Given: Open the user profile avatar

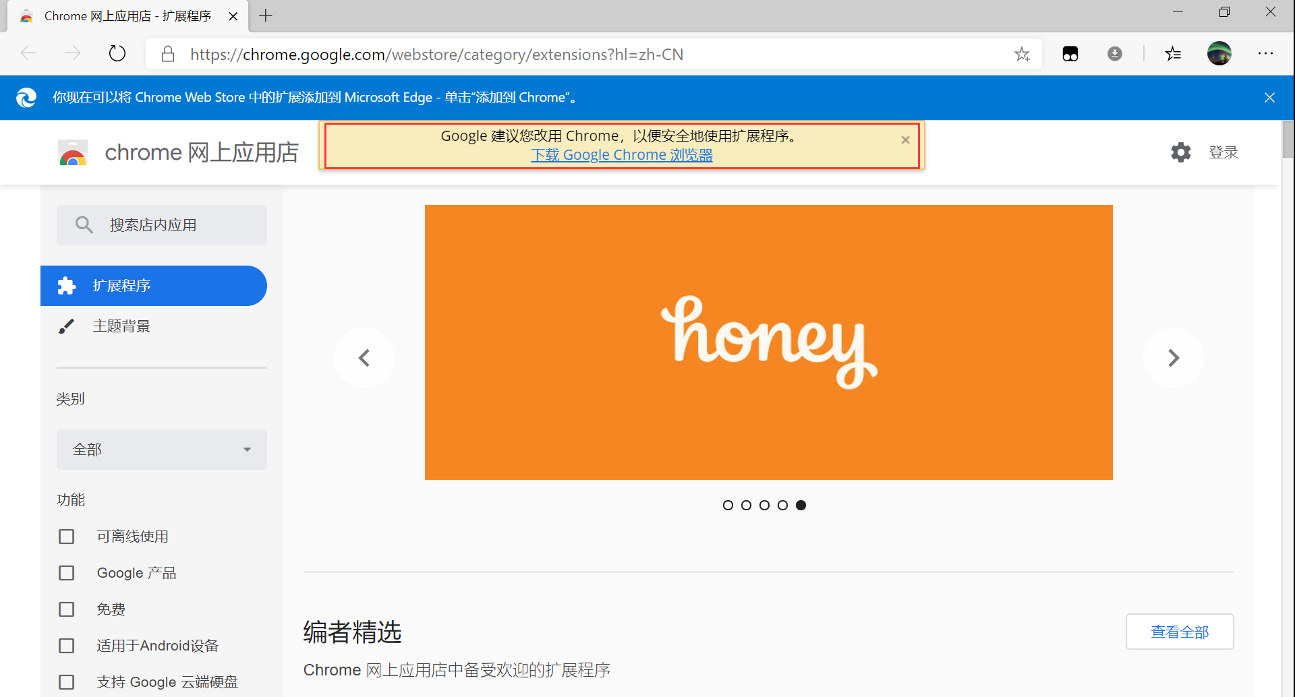Looking at the screenshot, I should click(x=1219, y=53).
